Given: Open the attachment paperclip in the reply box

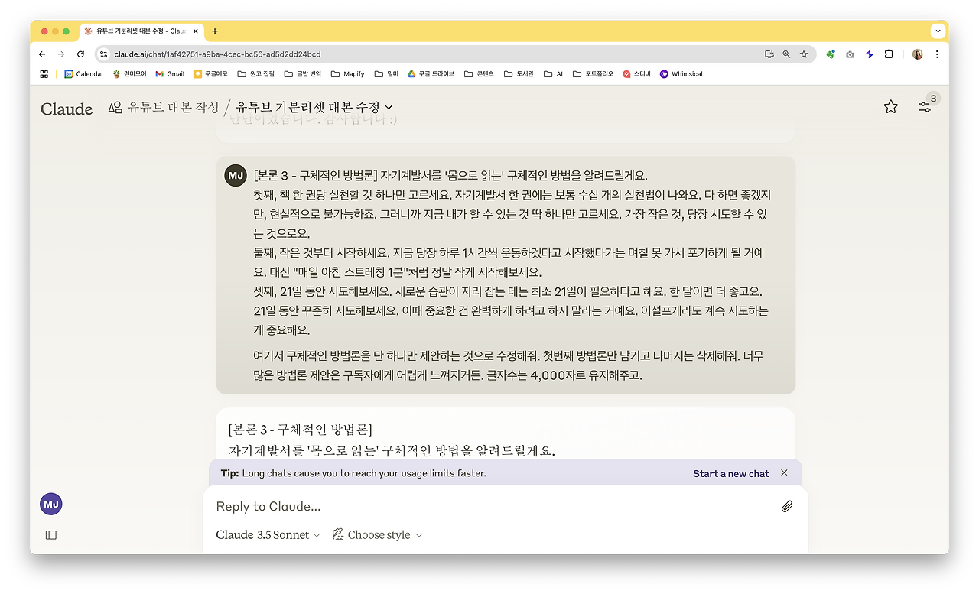Looking at the screenshot, I should (x=787, y=505).
